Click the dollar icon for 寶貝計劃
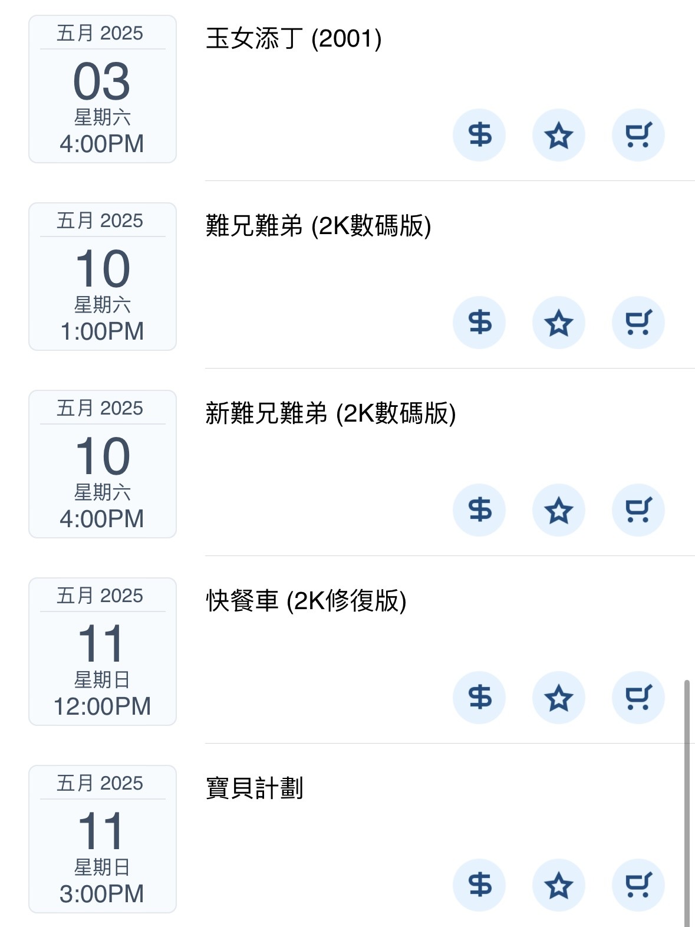Image resolution: width=695 pixels, height=927 pixels. pos(479,885)
